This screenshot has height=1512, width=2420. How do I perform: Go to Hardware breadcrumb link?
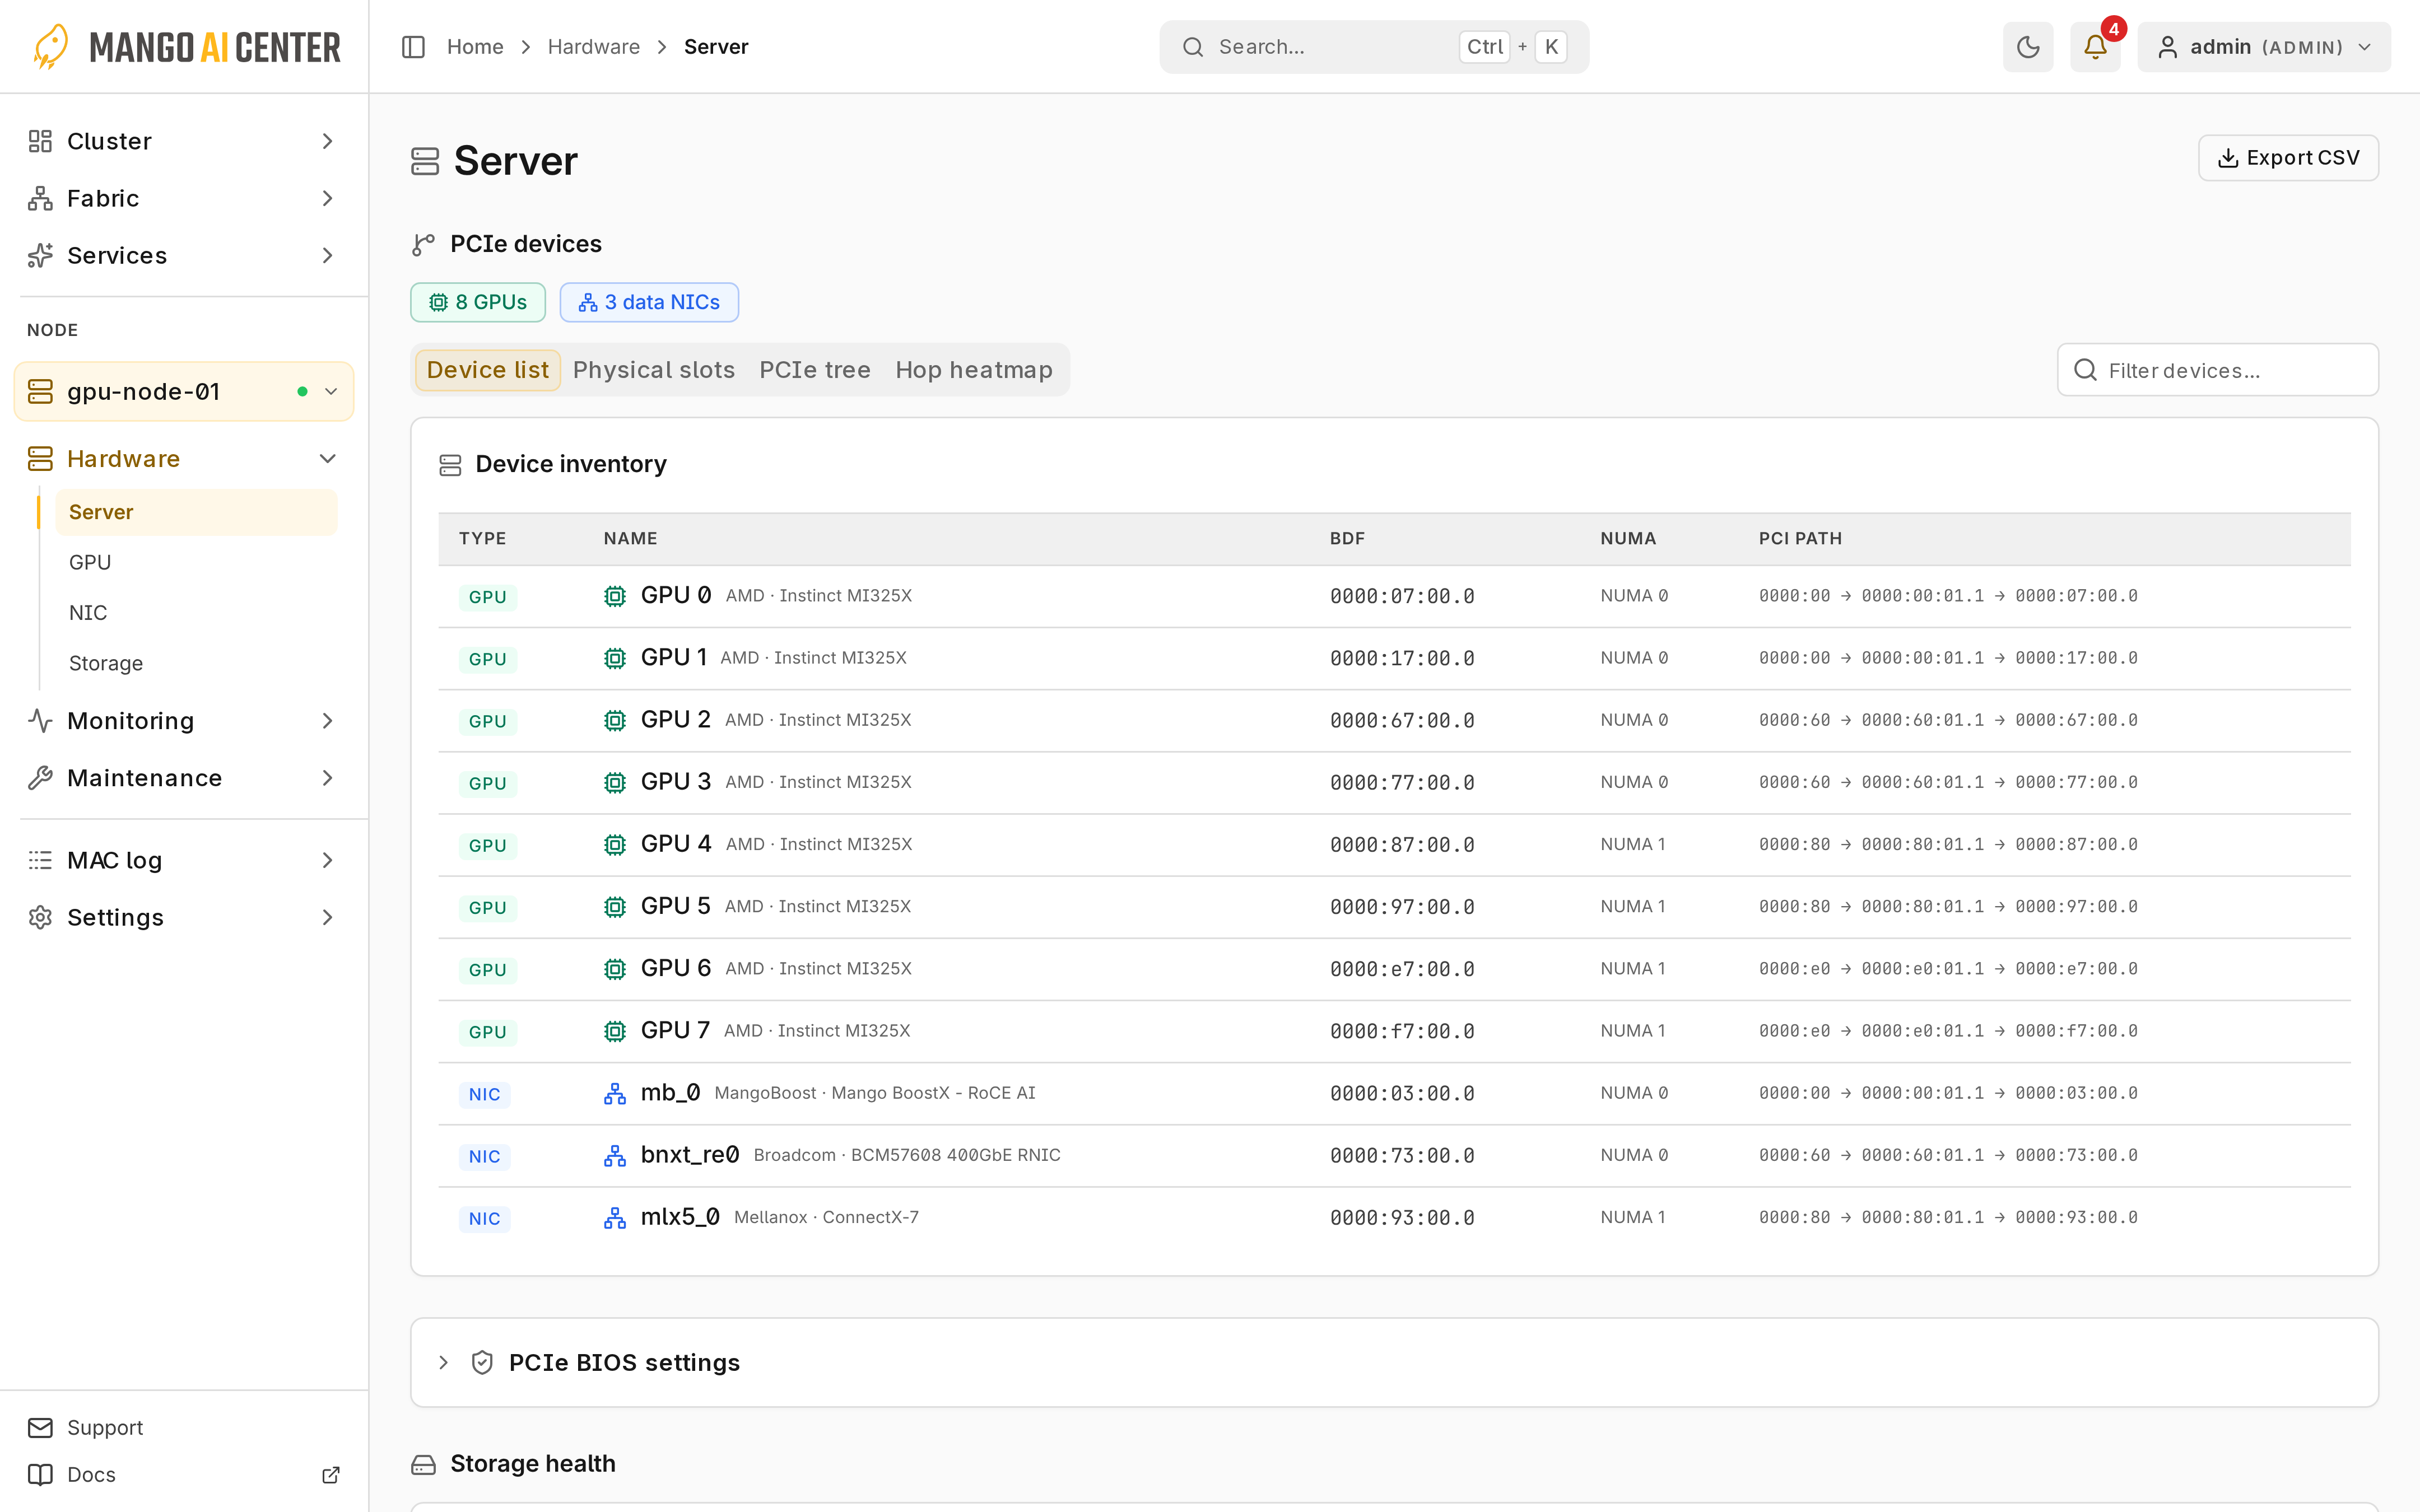[x=594, y=47]
